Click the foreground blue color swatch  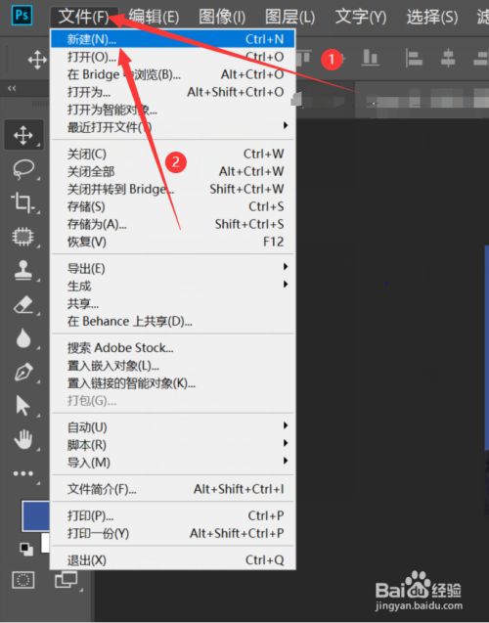click(36, 515)
